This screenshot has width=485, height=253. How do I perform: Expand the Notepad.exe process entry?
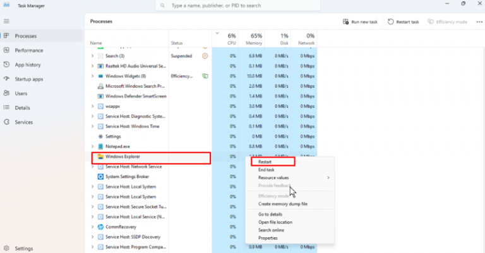(x=92, y=146)
